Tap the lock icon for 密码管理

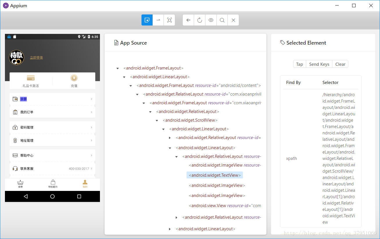(15, 127)
